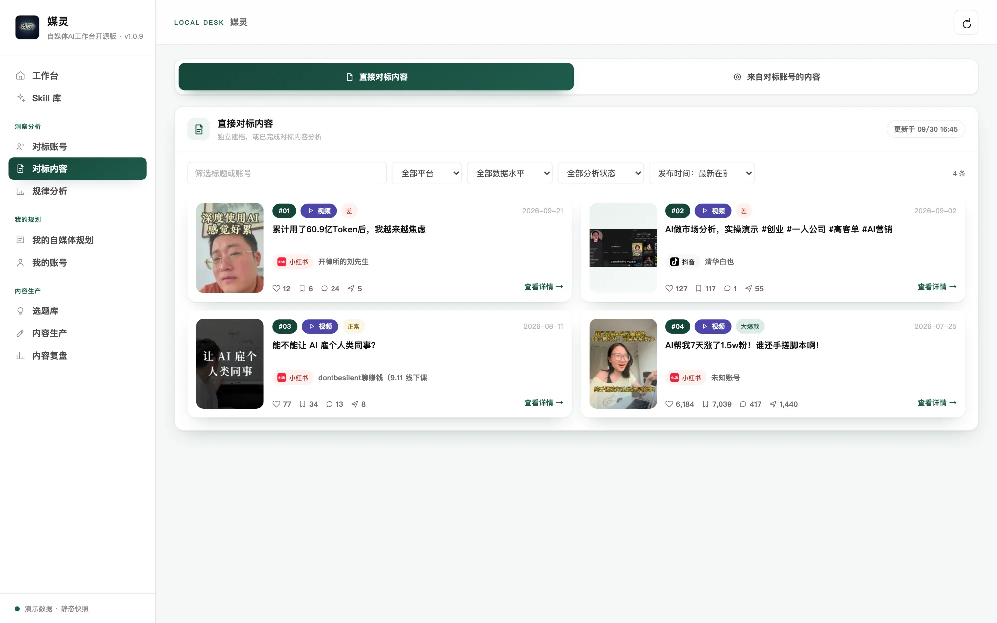Click the heart likes icon showing 127
997x623 pixels.
pyautogui.click(x=669, y=288)
